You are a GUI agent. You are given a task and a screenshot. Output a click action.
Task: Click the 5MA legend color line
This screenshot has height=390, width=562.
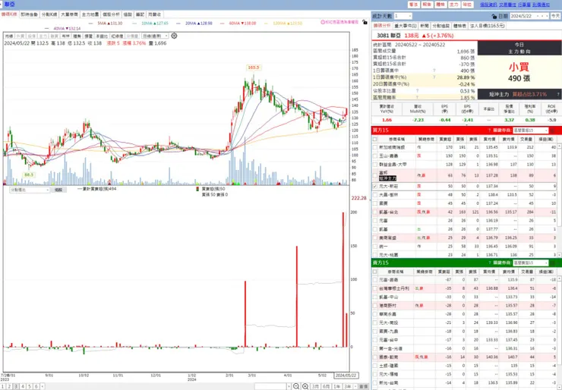tap(90, 24)
